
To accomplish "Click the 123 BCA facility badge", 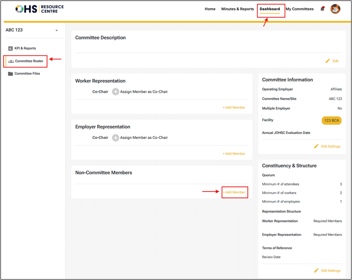I will coord(331,120).
